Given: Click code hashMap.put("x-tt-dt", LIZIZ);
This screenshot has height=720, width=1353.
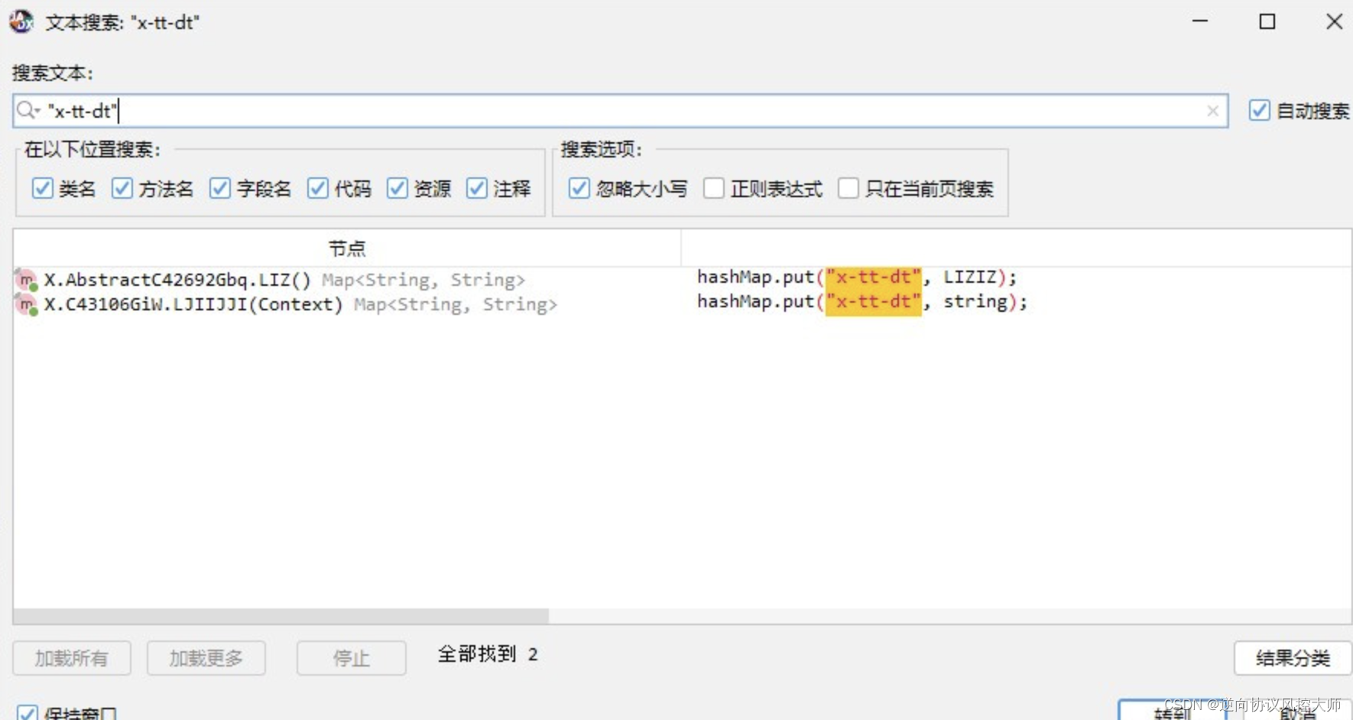Looking at the screenshot, I should click(856, 277).
